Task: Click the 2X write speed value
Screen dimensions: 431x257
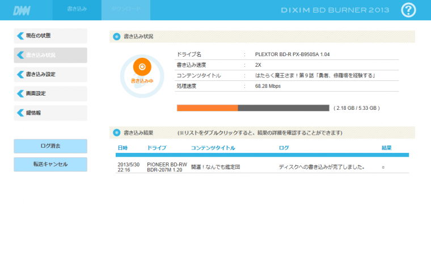Action: pyautogui.click(x=258, y=65)
